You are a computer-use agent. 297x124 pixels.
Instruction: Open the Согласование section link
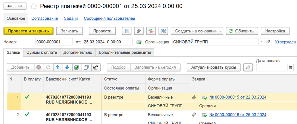pos(45,19)
